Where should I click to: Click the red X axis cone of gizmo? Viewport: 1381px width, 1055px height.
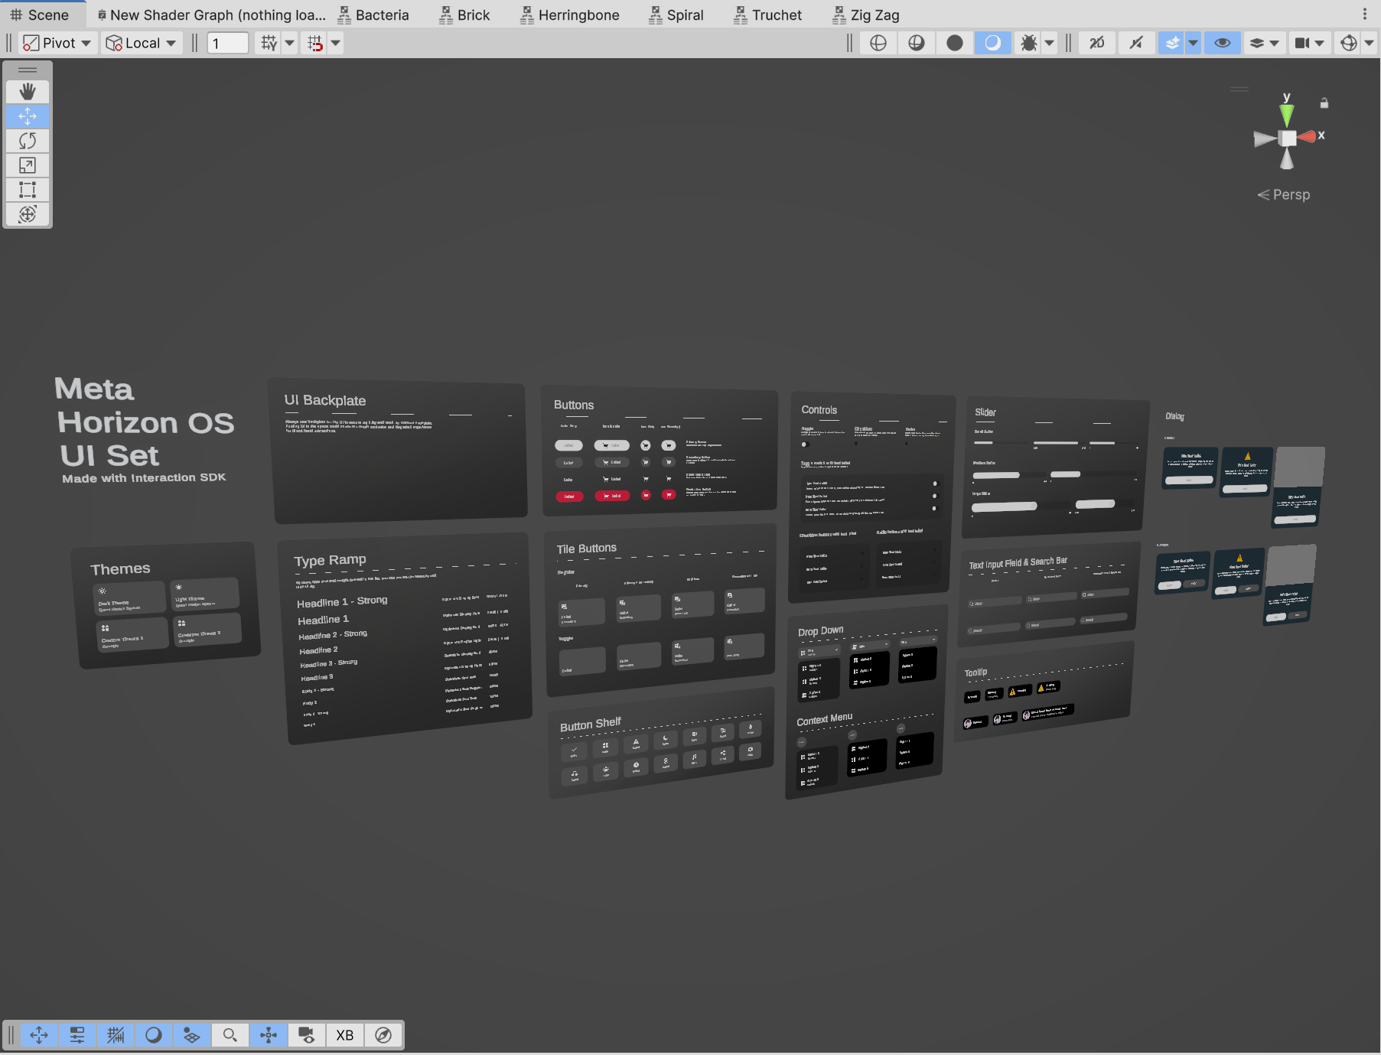click(1307, 137)
